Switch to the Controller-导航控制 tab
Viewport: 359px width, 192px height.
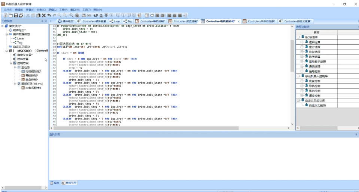click(x=150, y=21)
